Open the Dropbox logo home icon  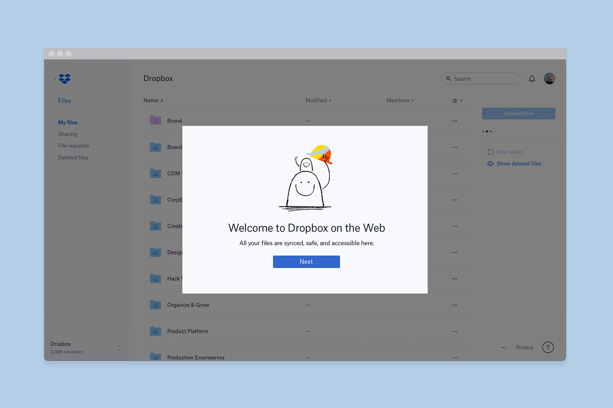[x=65, y=79]
